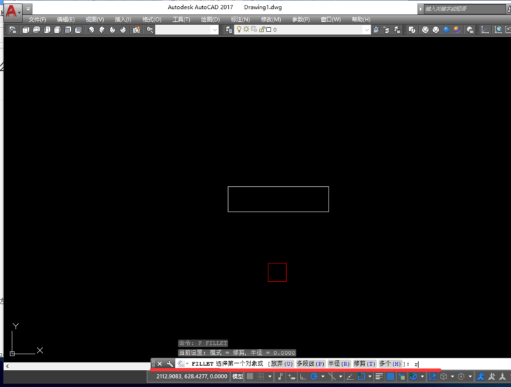Toggle snap mode in status bar
The width and height of the screenshot is (511, 387).
click(x=261, y=377)
